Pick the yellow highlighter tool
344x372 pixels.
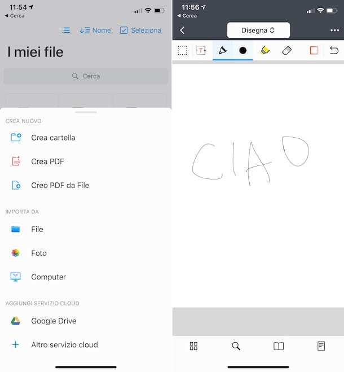pos(265,50)
